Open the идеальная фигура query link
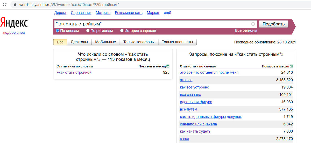Screen dimensions: 311x143 click(x=196, y=102)
